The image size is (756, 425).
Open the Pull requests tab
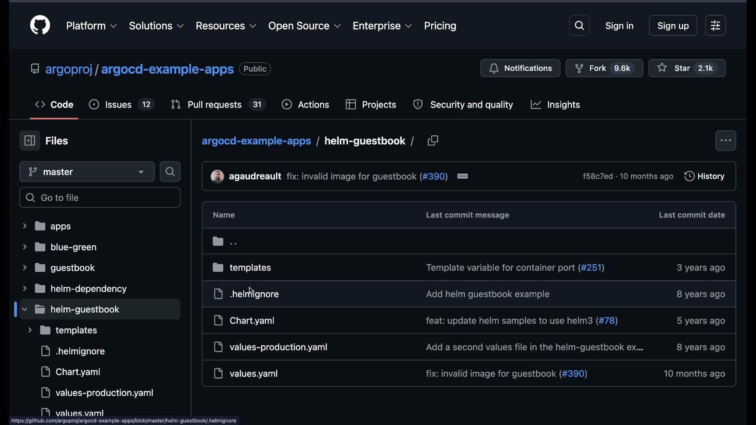click(219, 105)
